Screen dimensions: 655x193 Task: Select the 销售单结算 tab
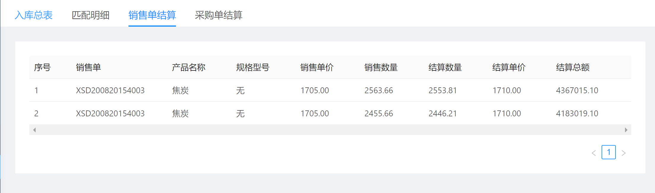point(152,15)
